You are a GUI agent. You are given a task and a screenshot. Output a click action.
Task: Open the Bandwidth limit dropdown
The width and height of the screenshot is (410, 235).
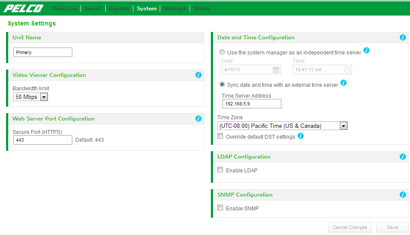43,97
